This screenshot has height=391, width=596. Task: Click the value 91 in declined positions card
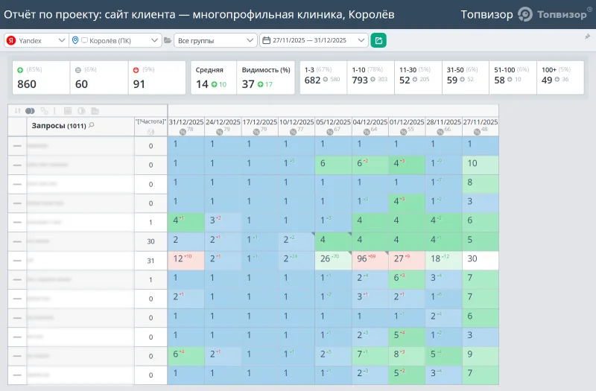[x=139, y=84]
